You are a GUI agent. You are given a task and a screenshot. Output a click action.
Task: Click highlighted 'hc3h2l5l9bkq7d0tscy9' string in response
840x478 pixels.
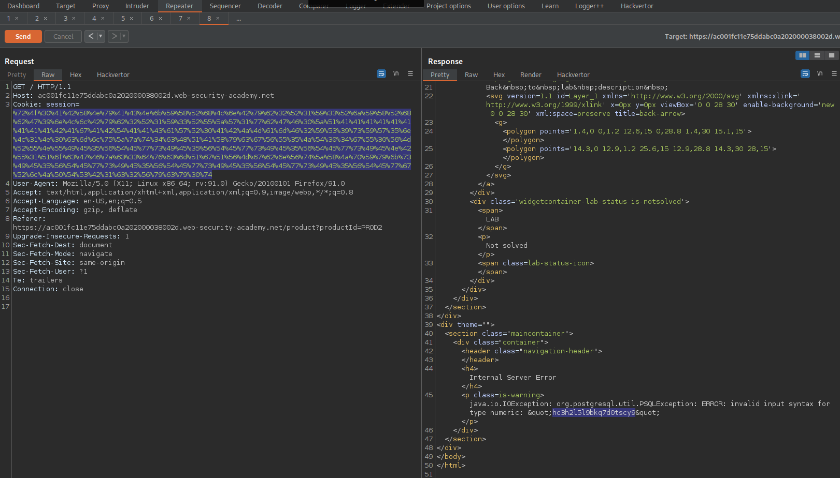pos(594,413)
